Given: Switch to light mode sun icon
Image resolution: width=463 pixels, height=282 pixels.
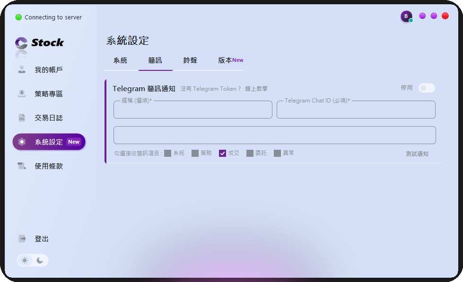Looking at the screenshot, I should pos(25,260).
